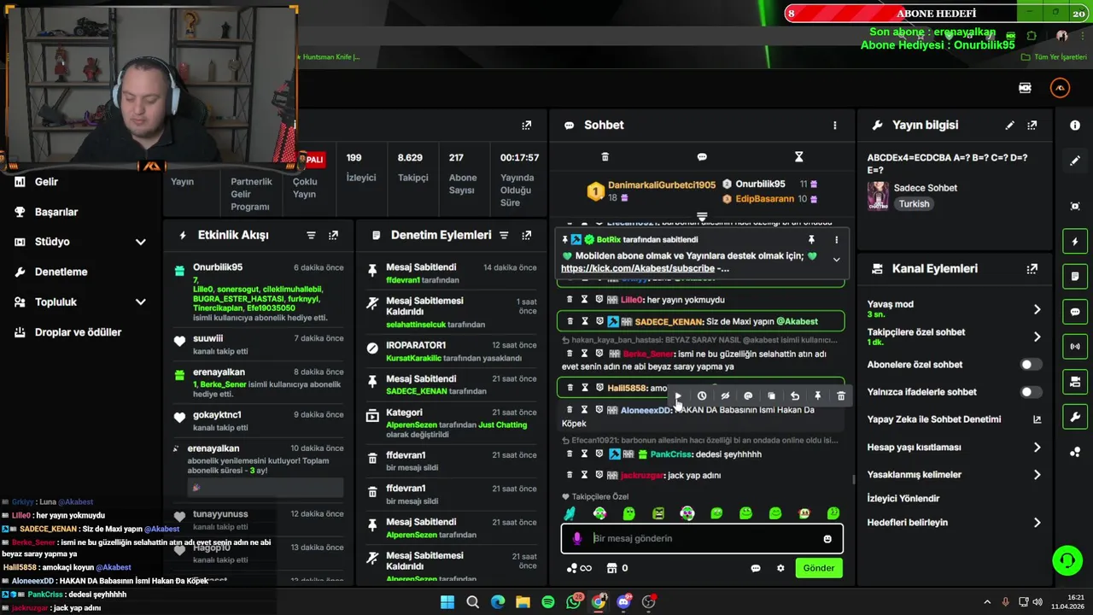This screenshot has width=1093, height=615.
Task: Open the emoji picker smiley in chat input
Action: tap(827, 539)
